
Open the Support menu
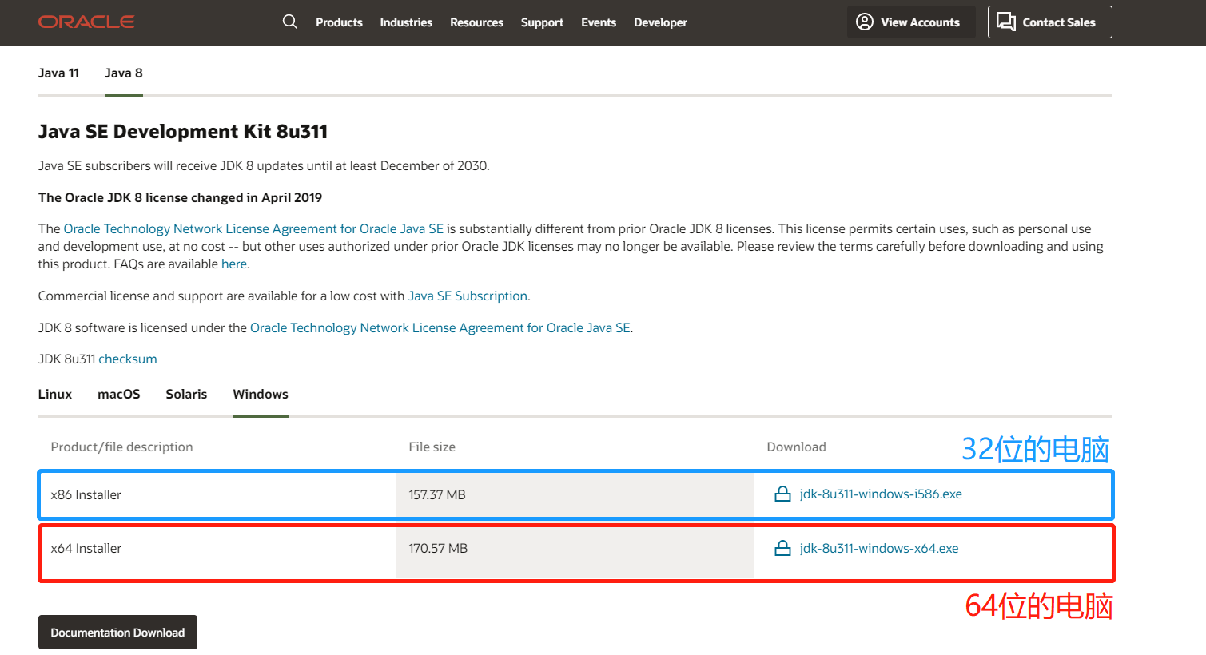542,22
